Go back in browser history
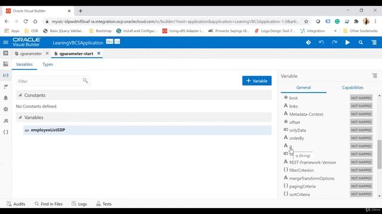382x214 pixels. pos(7,21)
